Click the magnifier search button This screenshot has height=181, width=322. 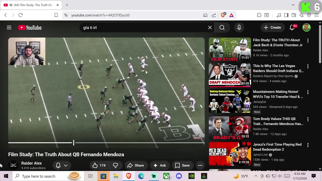(222, 28)
